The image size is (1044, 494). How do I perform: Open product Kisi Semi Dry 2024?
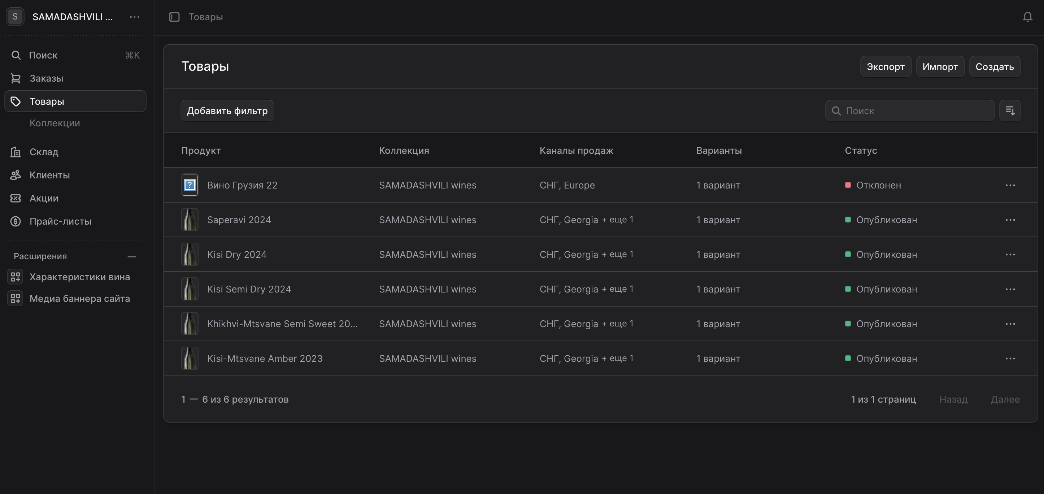pos(249,289)
